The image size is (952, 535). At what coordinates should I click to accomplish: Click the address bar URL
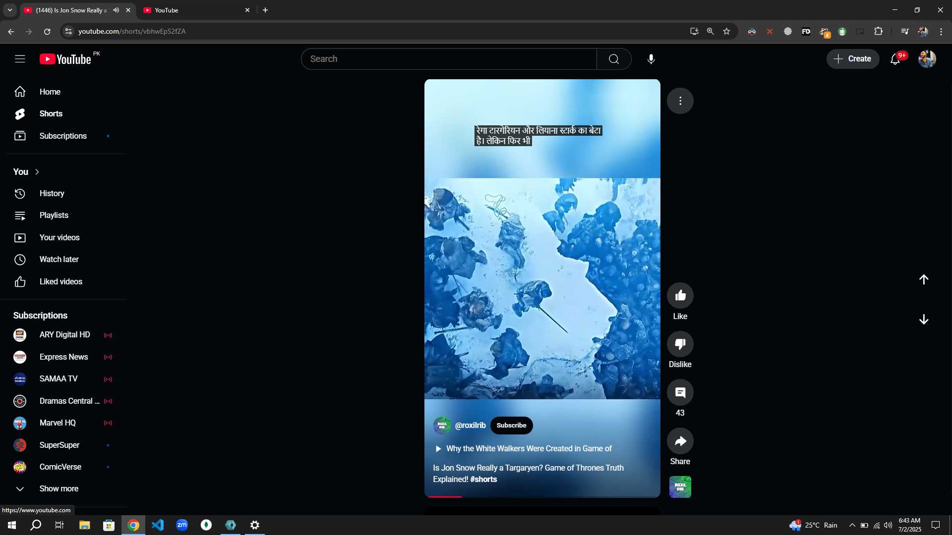coord(132,31)
